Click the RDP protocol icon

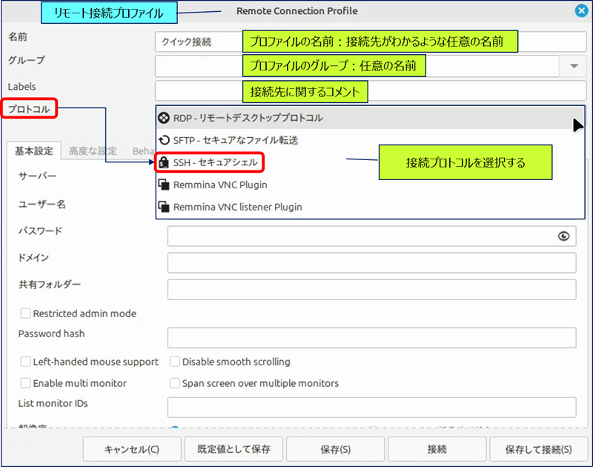(x=164, y=118)
